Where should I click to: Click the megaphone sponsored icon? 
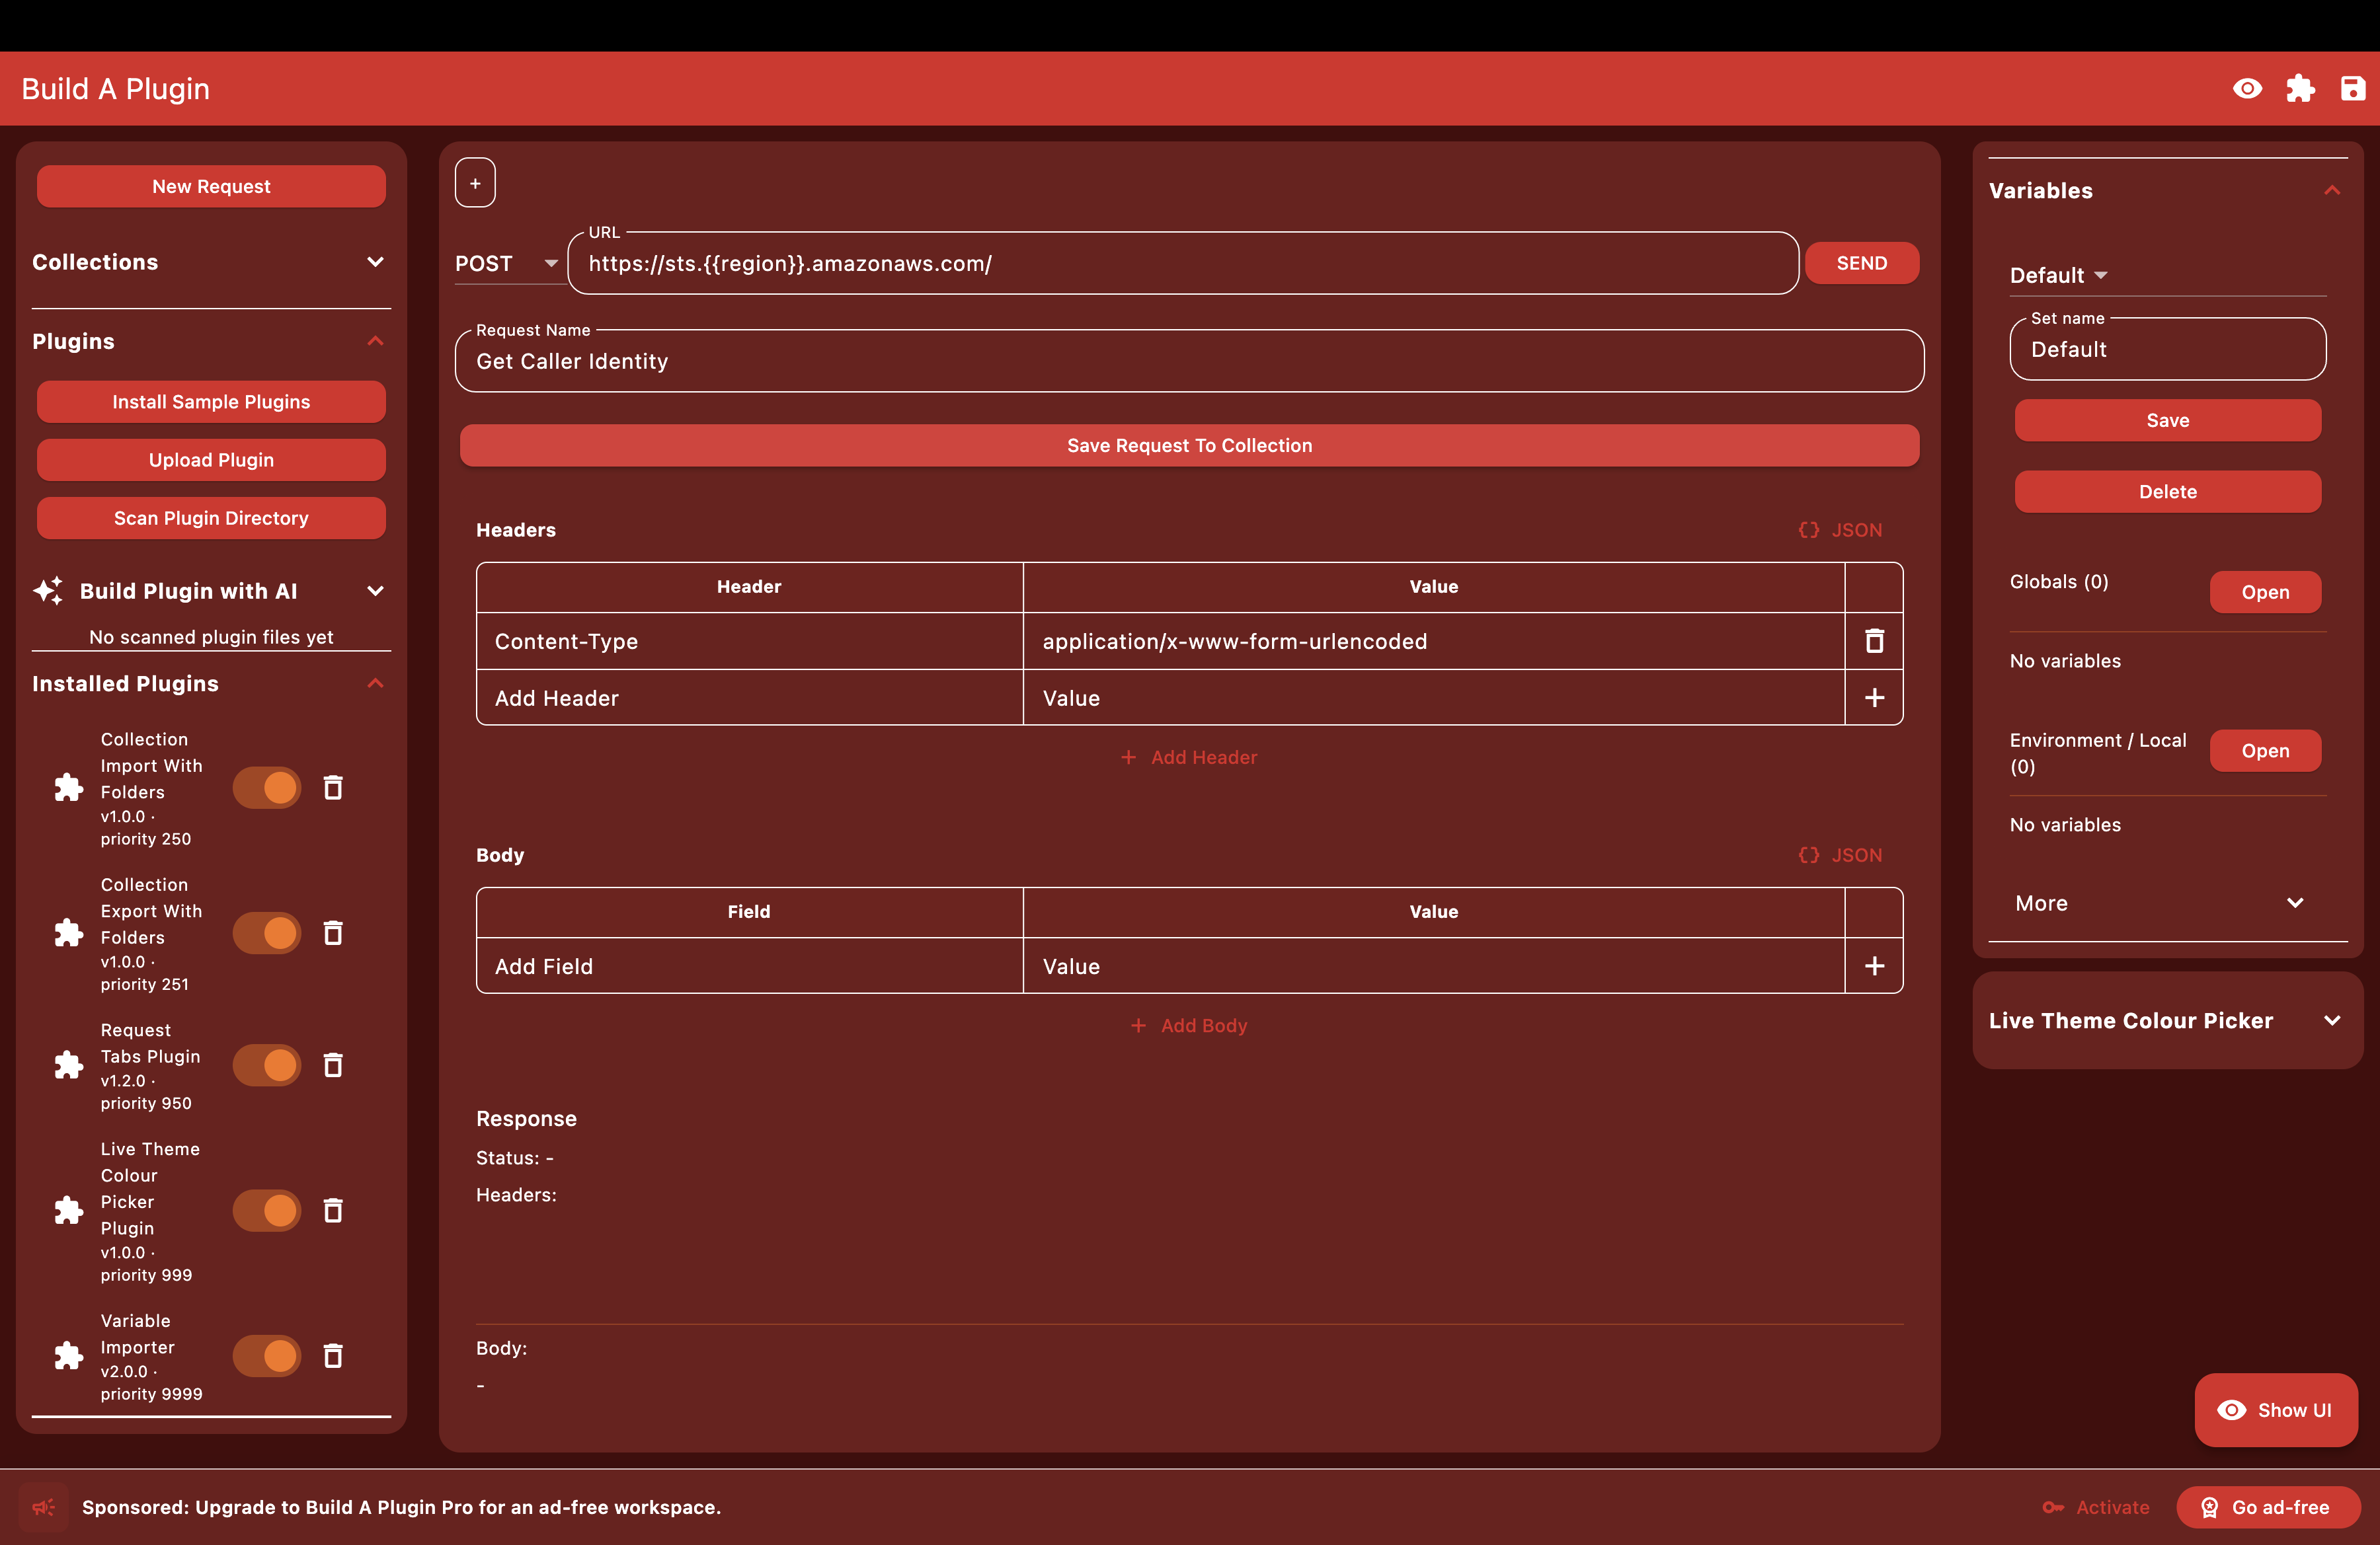[43, 1507]
